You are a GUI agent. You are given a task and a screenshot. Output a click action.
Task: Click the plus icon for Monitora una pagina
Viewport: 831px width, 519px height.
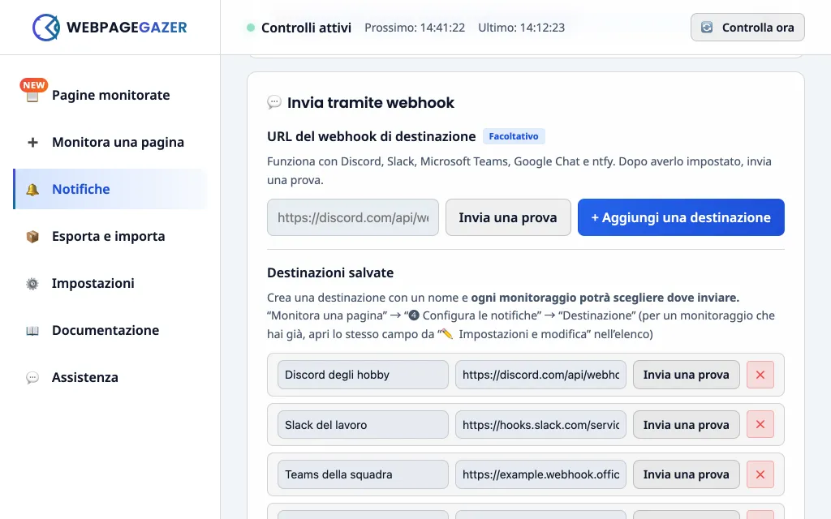[x=32, y=142]
